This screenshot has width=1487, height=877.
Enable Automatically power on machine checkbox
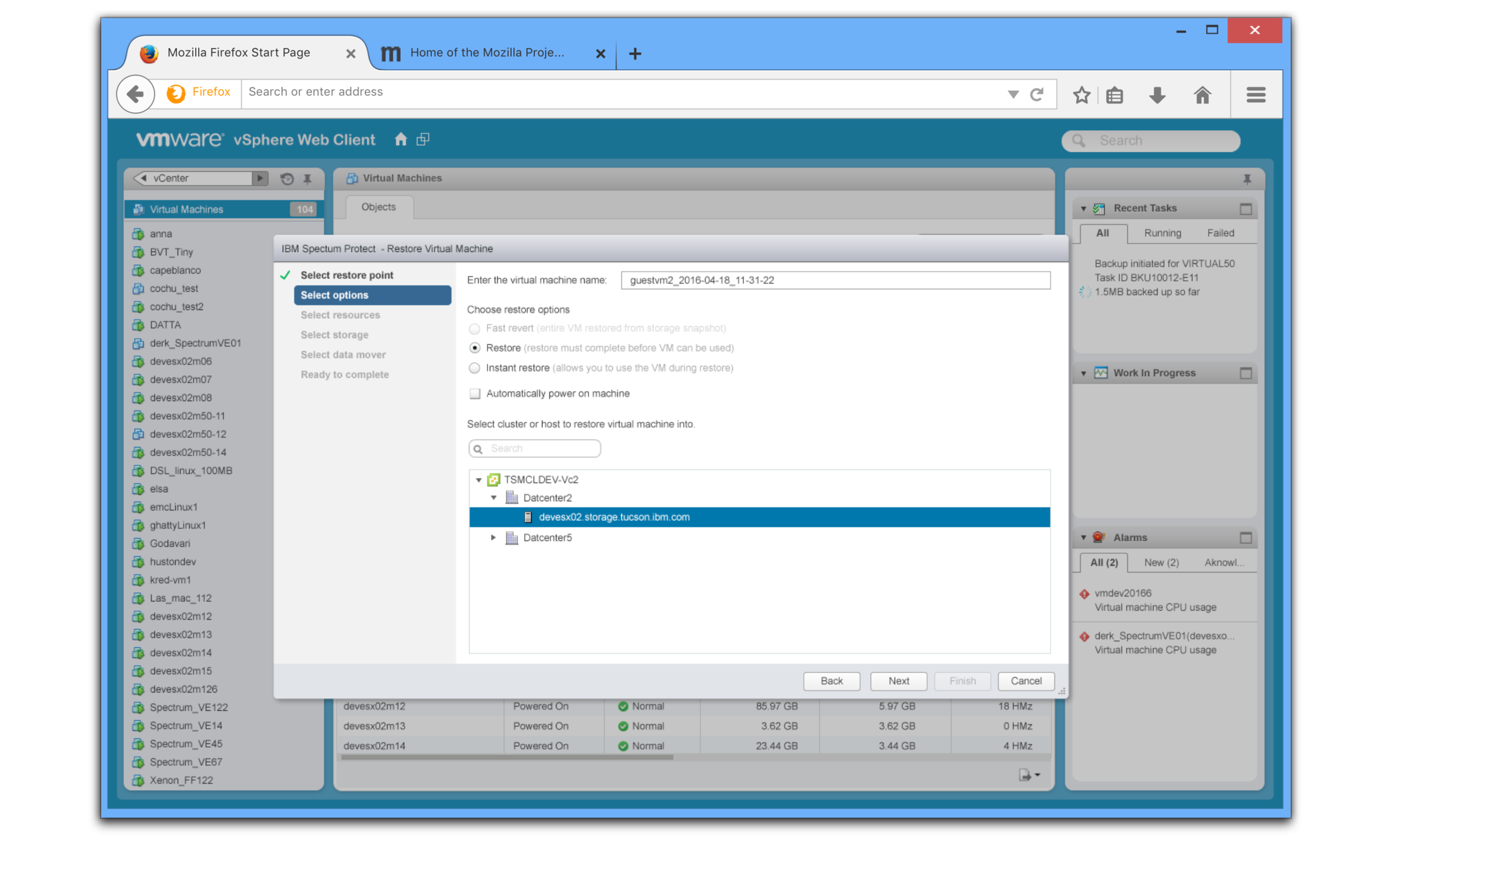pos(475,394)
